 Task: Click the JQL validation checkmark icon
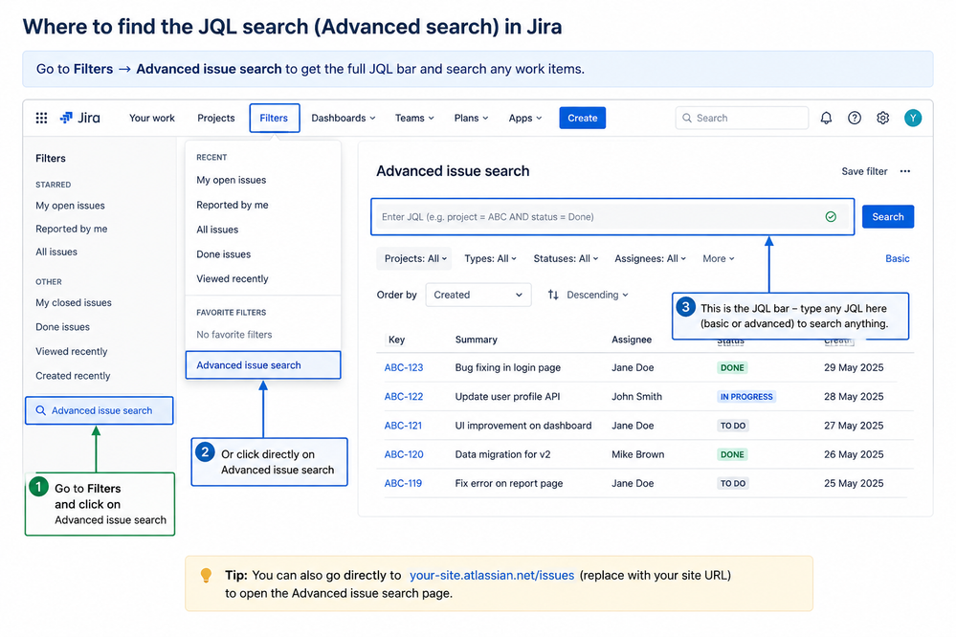[x=831, y=216]
